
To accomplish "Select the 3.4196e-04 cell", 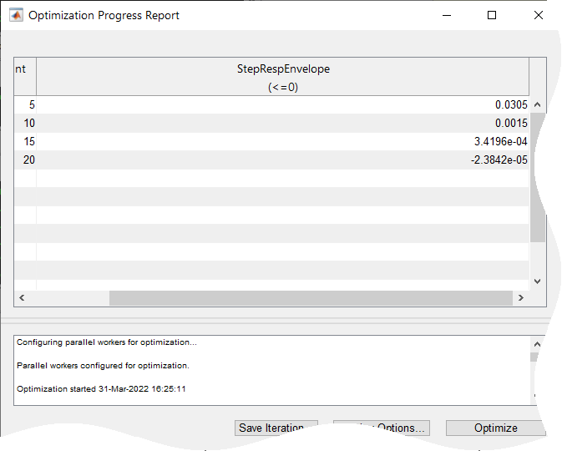I will point(283,142).
